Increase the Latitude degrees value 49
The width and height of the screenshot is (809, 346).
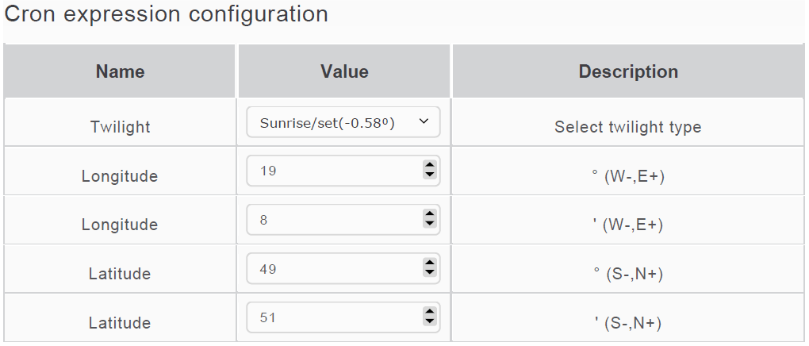point(430,264)
